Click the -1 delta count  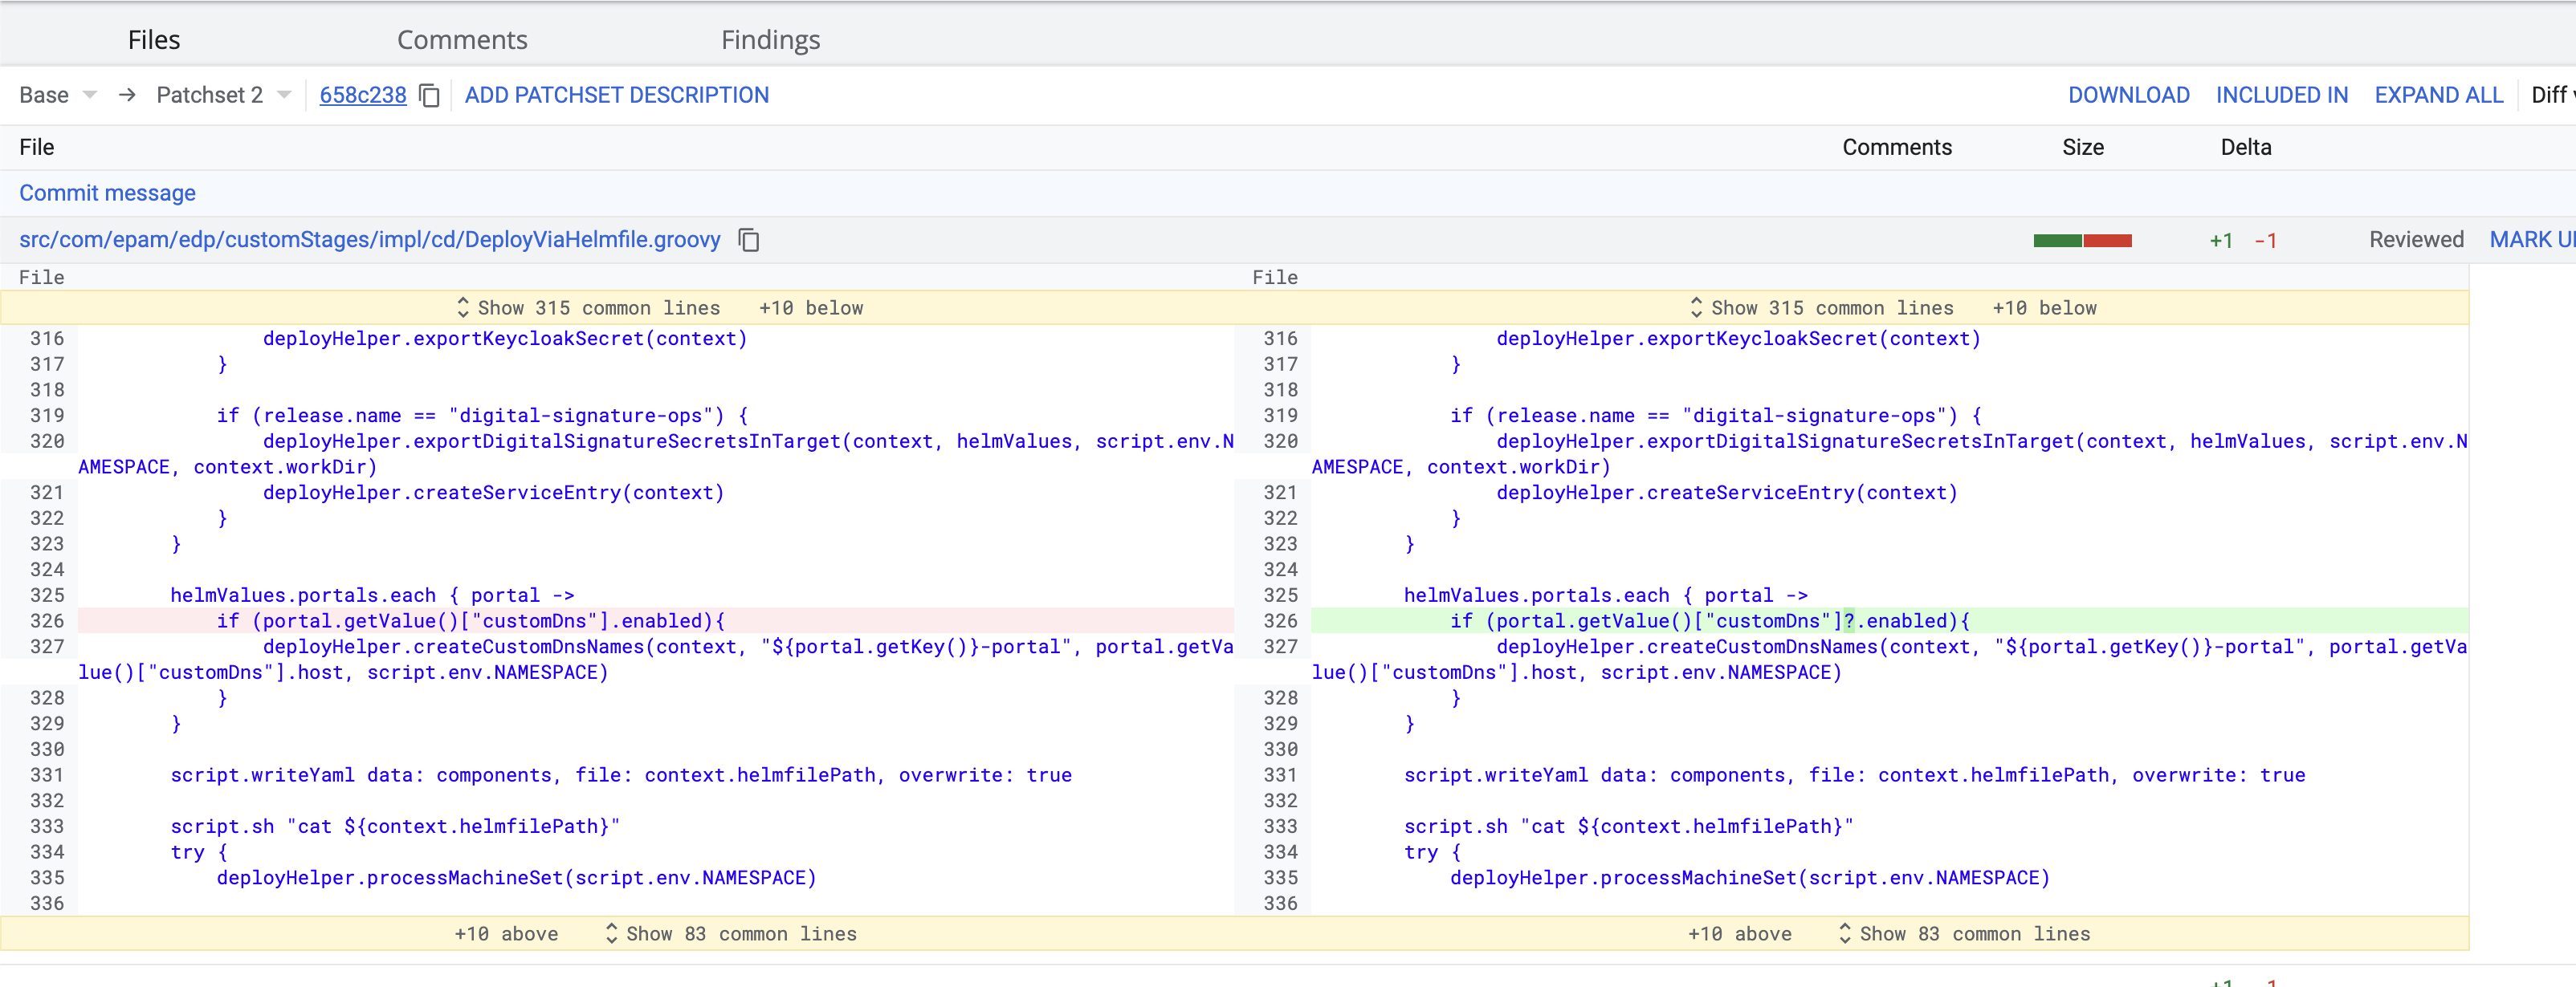coord(2266,242)
